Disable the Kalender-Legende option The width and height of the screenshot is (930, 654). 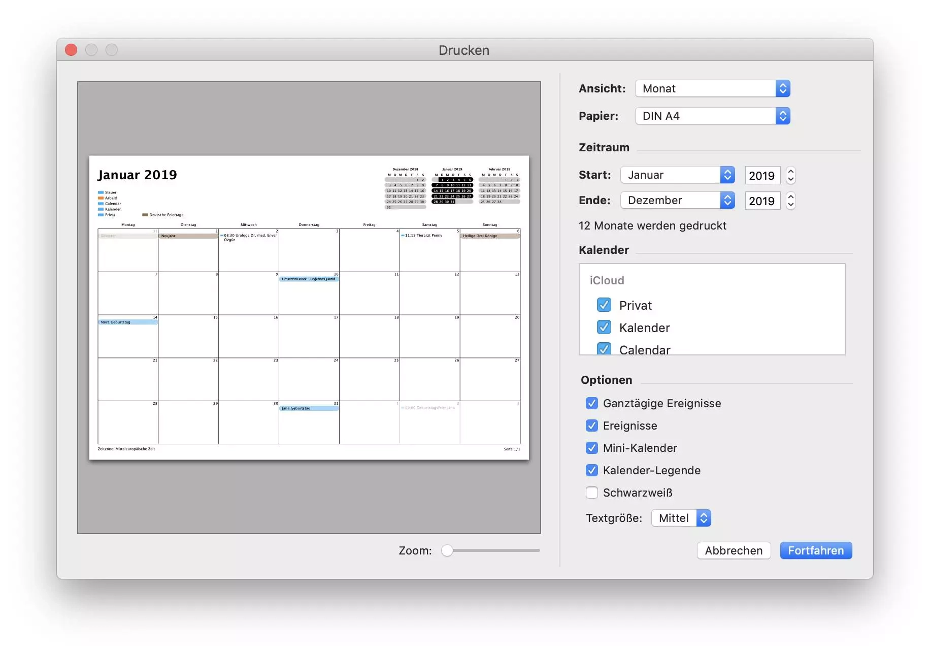592,470
